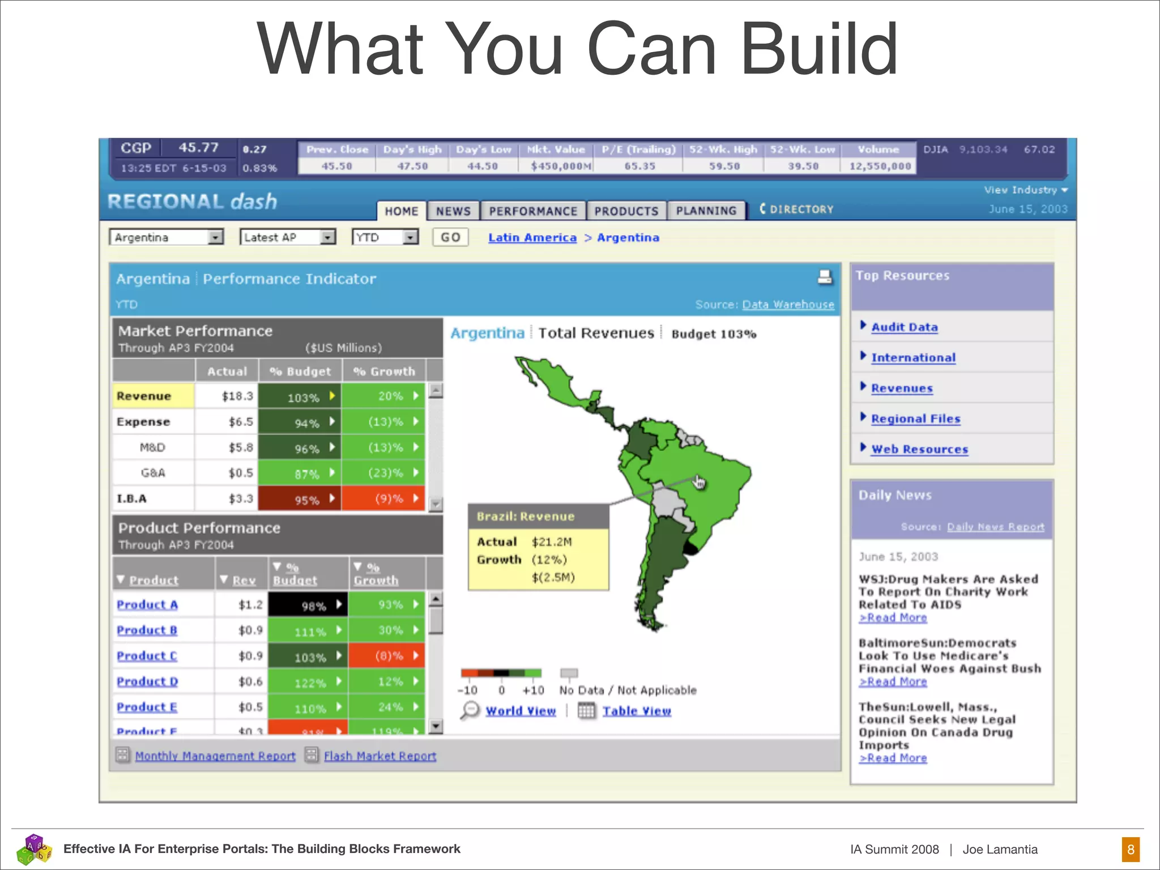1160x870 pixels.
Task: Click arrow beside Product B 111% budget
Action: [339, 630]
